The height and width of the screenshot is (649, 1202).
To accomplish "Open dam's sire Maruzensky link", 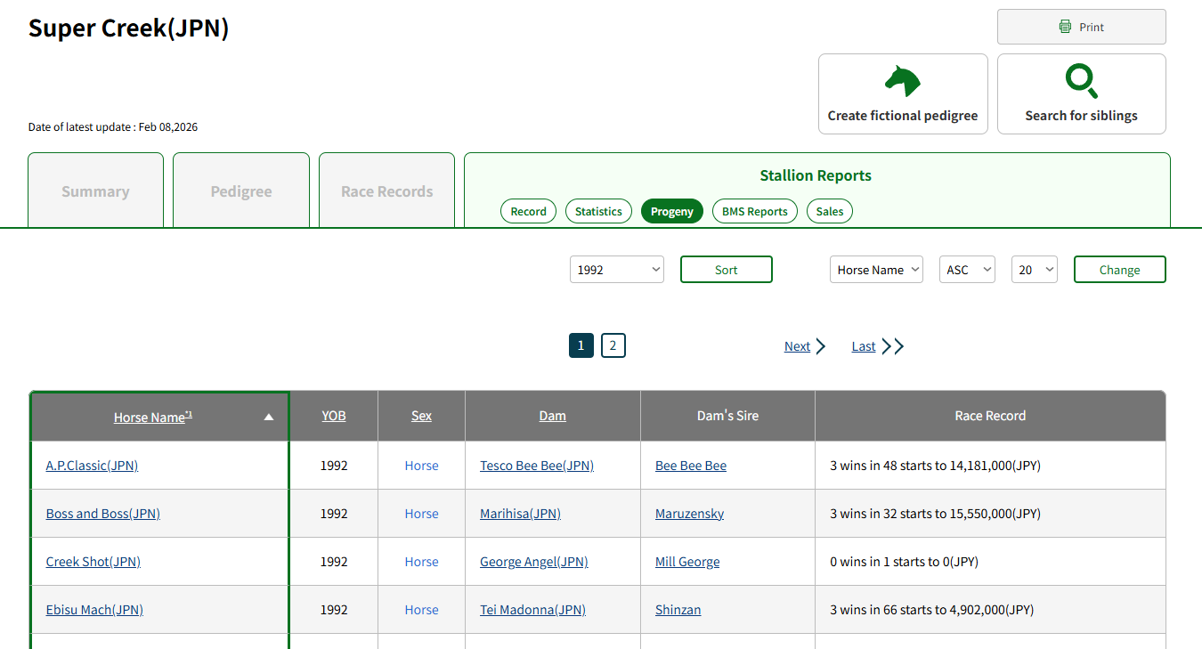I will (x=690, y=514).
